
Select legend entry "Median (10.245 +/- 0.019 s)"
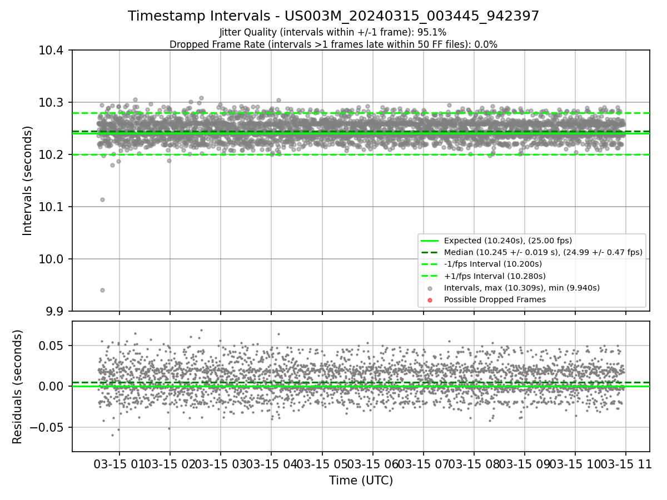coord(543,252)
